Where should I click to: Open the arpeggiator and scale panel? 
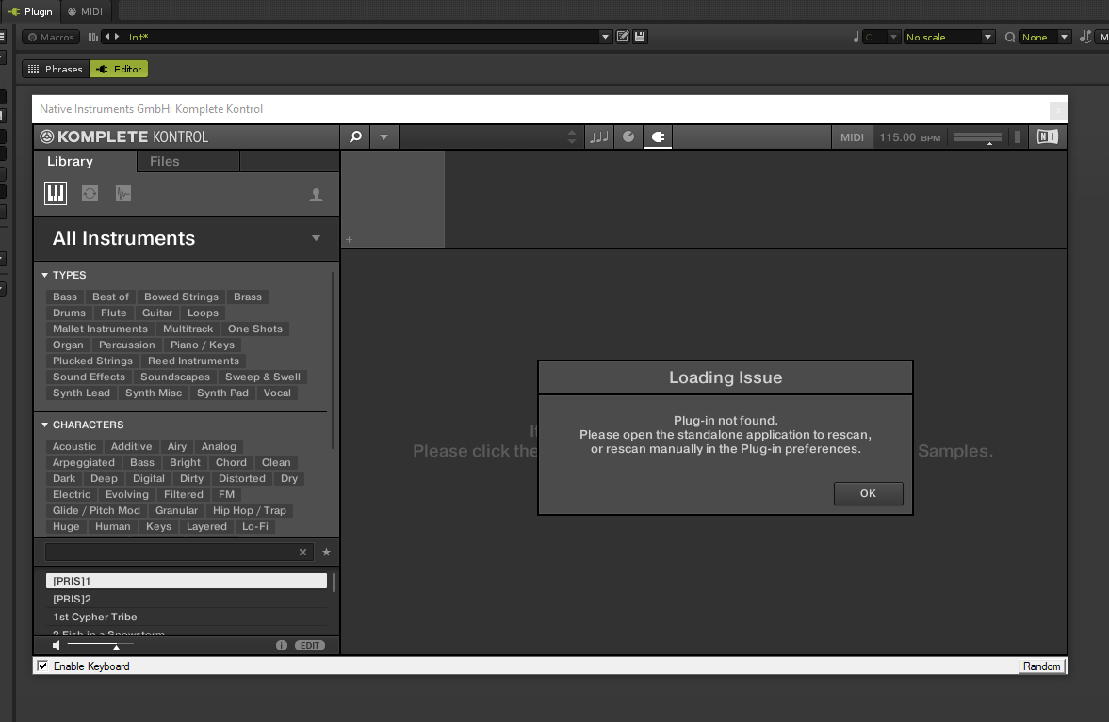[599, 137]
